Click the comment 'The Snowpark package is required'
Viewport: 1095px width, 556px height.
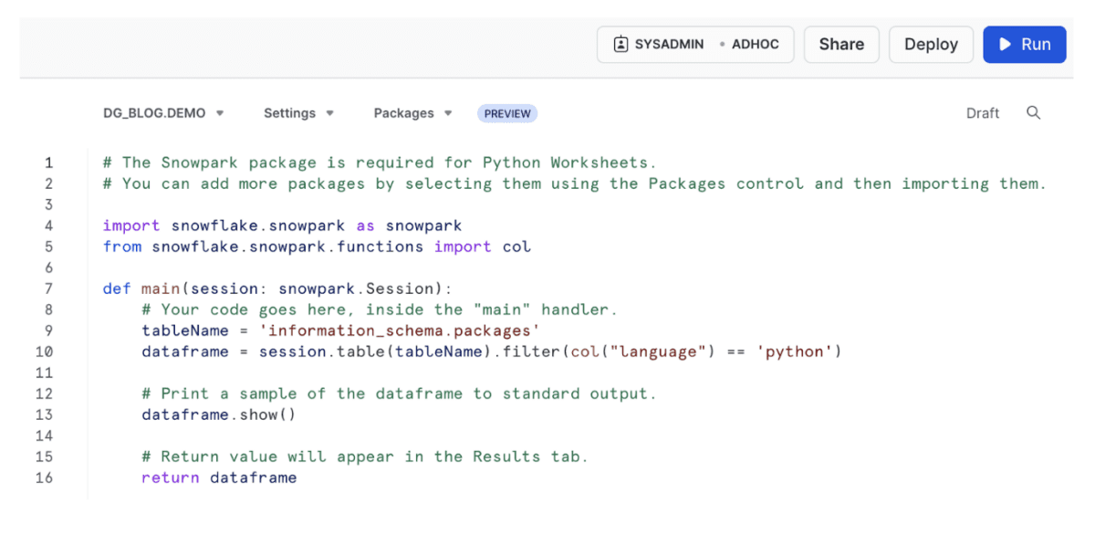380,163
